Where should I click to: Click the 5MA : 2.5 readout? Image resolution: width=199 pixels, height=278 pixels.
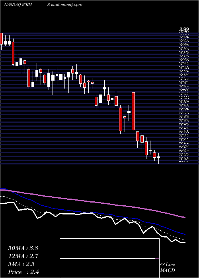(x=21, y=264)
